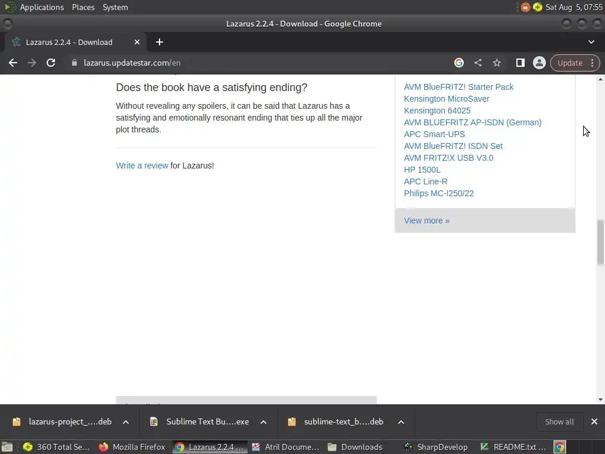Click the scrollbar up arrow
The height and width of the screenshot is (454, 605).
click(600, 79)
